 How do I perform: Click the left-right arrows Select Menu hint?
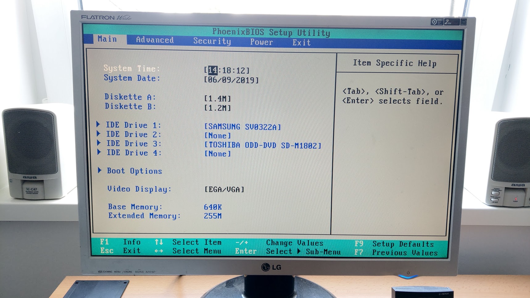tap(188, 251)
